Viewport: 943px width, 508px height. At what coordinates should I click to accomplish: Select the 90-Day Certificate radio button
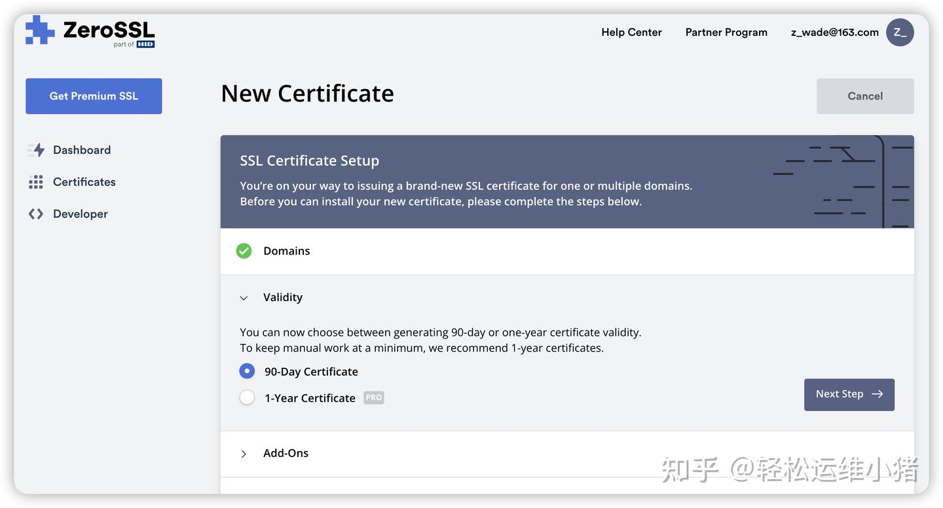247,371
